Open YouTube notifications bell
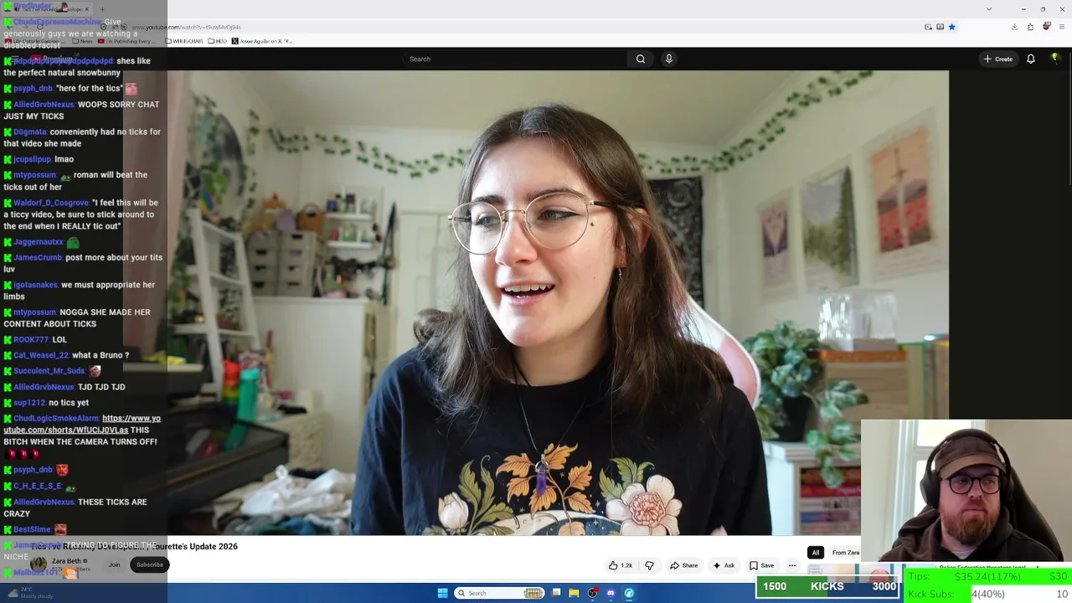1072x603 pixels. coord(1031,59)
